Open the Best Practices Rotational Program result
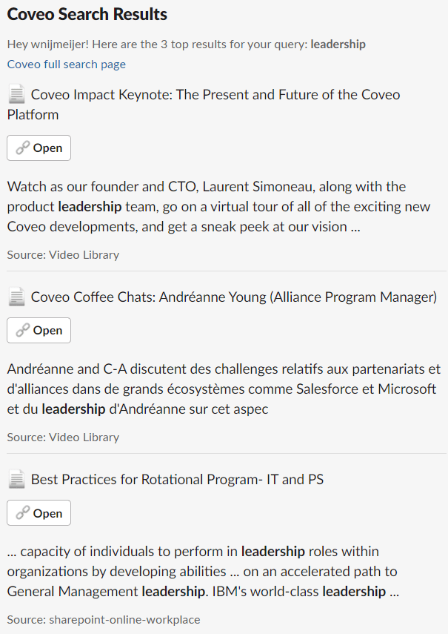448x634 pixels. [x=39, y=512]
